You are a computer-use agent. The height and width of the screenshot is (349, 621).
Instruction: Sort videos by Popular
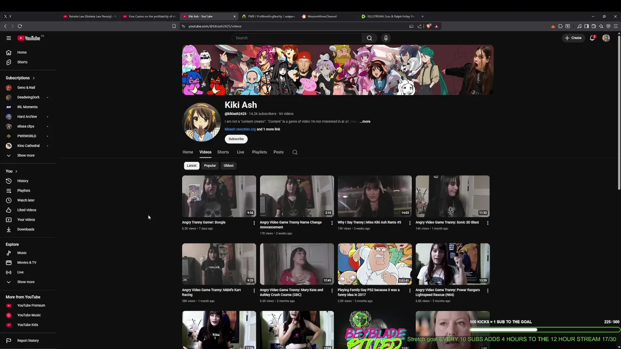[x=210, y=166]
